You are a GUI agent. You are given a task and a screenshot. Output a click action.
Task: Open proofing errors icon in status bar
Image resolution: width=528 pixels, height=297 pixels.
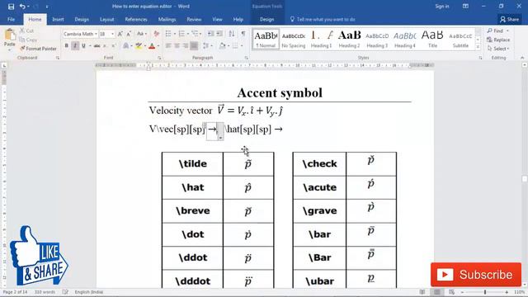click(65, 292)
